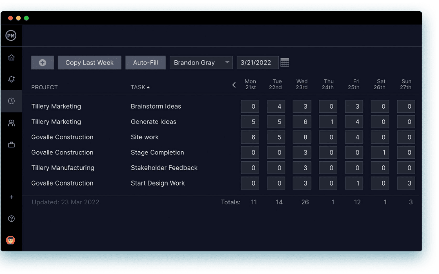This screenshot has width=439, height=274.
Task: Navigate to the previous week with the chevron
Action: 234,85
